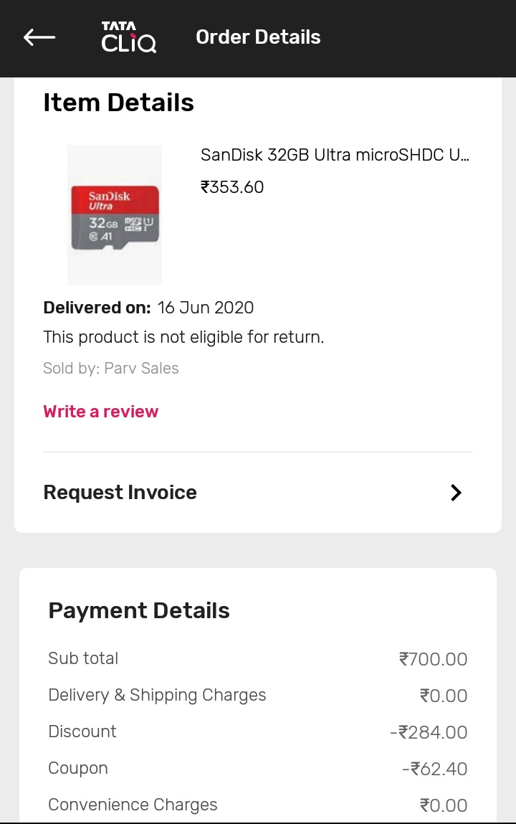Tap the not eligible for return notice
The image size is (516, 824).
pyautogui.click(x=183, y=337)
